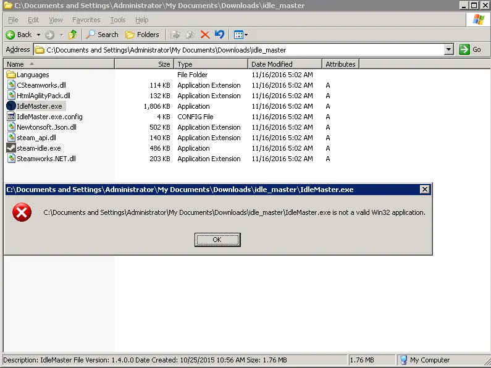The width and height of the screenshot is (491, 368).
Task: Click the My Computer status bar icon
Action: 404,360
